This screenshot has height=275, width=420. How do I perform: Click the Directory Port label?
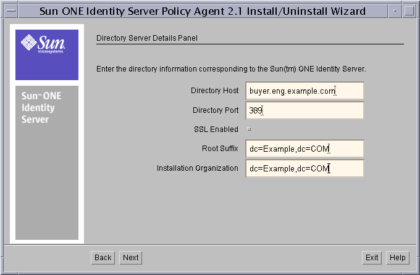click(x=216, y=110)
